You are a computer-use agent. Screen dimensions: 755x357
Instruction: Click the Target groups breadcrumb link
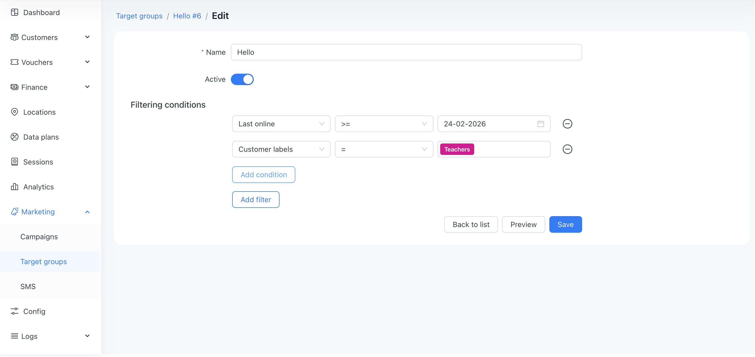pos(139,16)
